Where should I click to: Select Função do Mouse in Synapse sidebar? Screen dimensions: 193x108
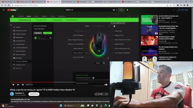(x=19, y=34)
